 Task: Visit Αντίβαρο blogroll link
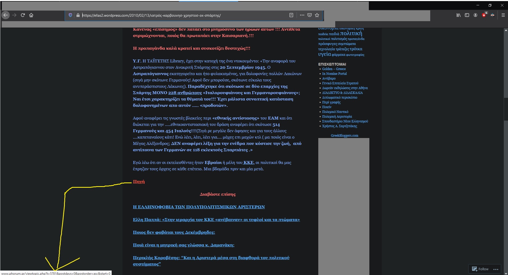(329, 79)
